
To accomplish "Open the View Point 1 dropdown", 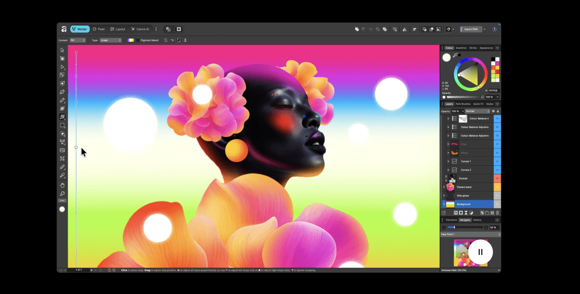I will (x=470, y=234).
